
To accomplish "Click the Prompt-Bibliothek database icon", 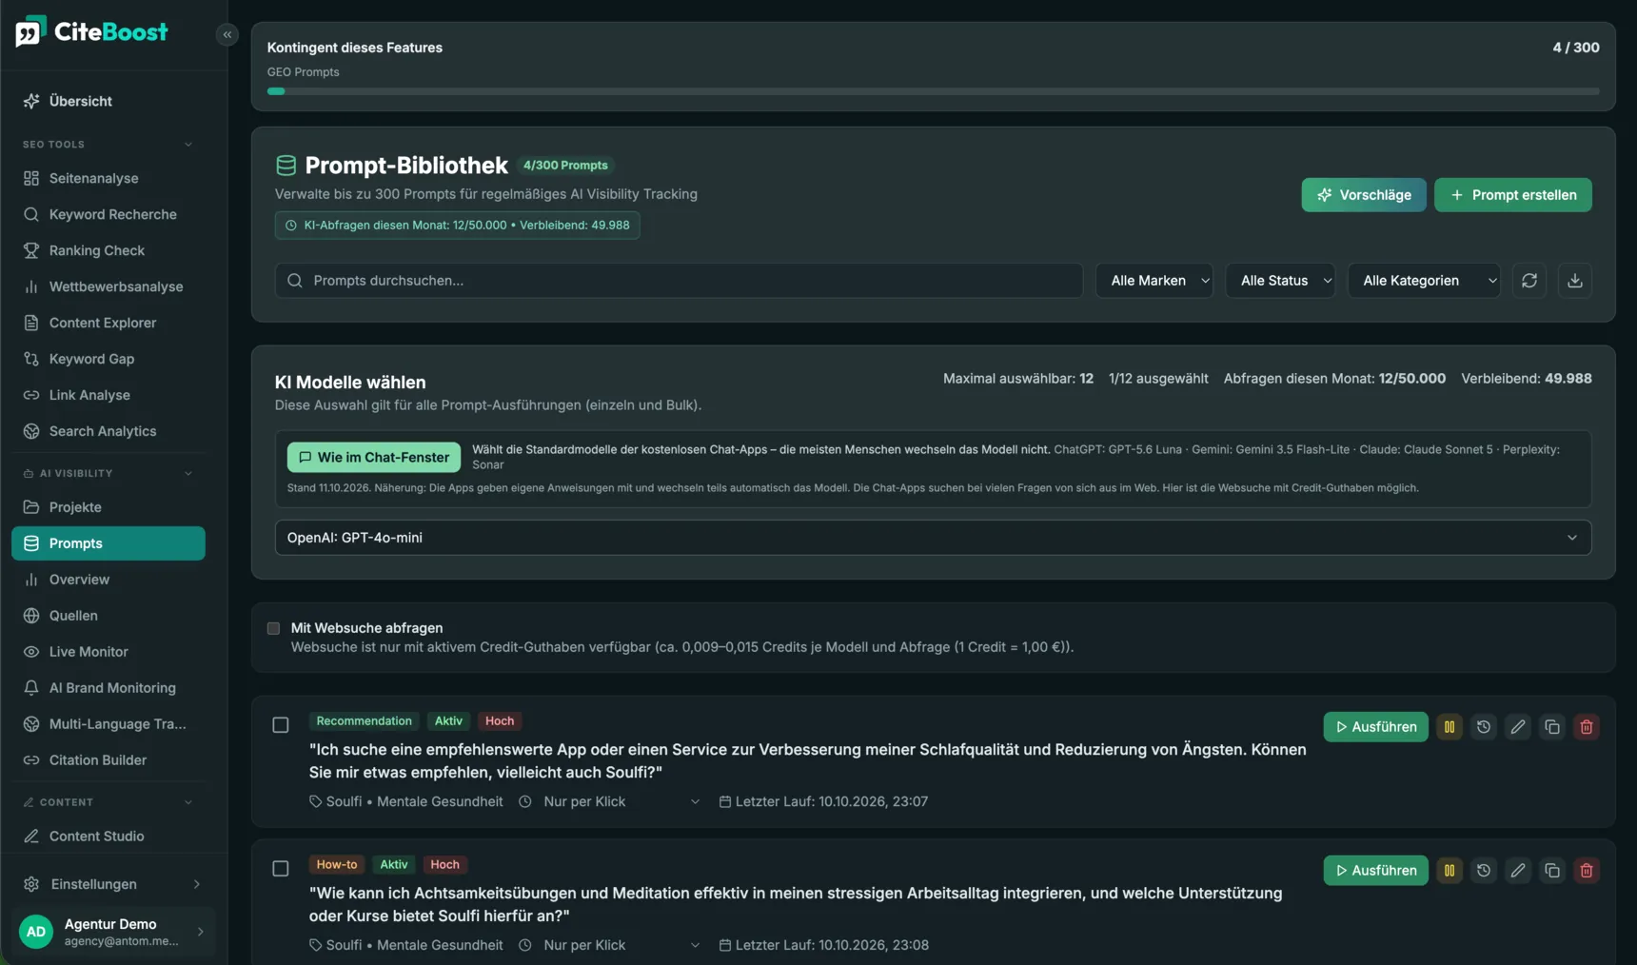I will coord(286,166).
